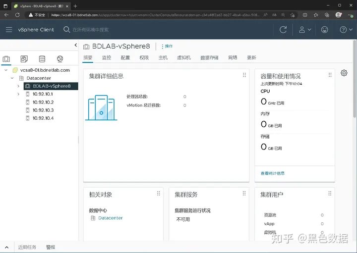
Task: Click the browser address bar URL
Action: pos(155,15)
